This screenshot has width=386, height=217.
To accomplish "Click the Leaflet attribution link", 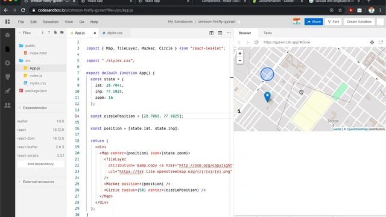I will click(x=337, y=129).
